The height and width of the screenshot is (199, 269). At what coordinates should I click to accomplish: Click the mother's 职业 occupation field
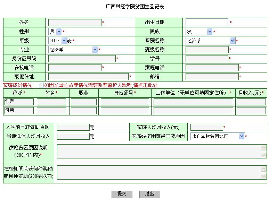[x=84, y=111]
